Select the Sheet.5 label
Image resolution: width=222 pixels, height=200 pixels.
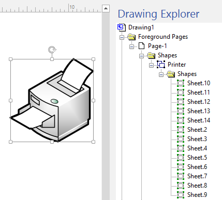[x=197, y=158]
